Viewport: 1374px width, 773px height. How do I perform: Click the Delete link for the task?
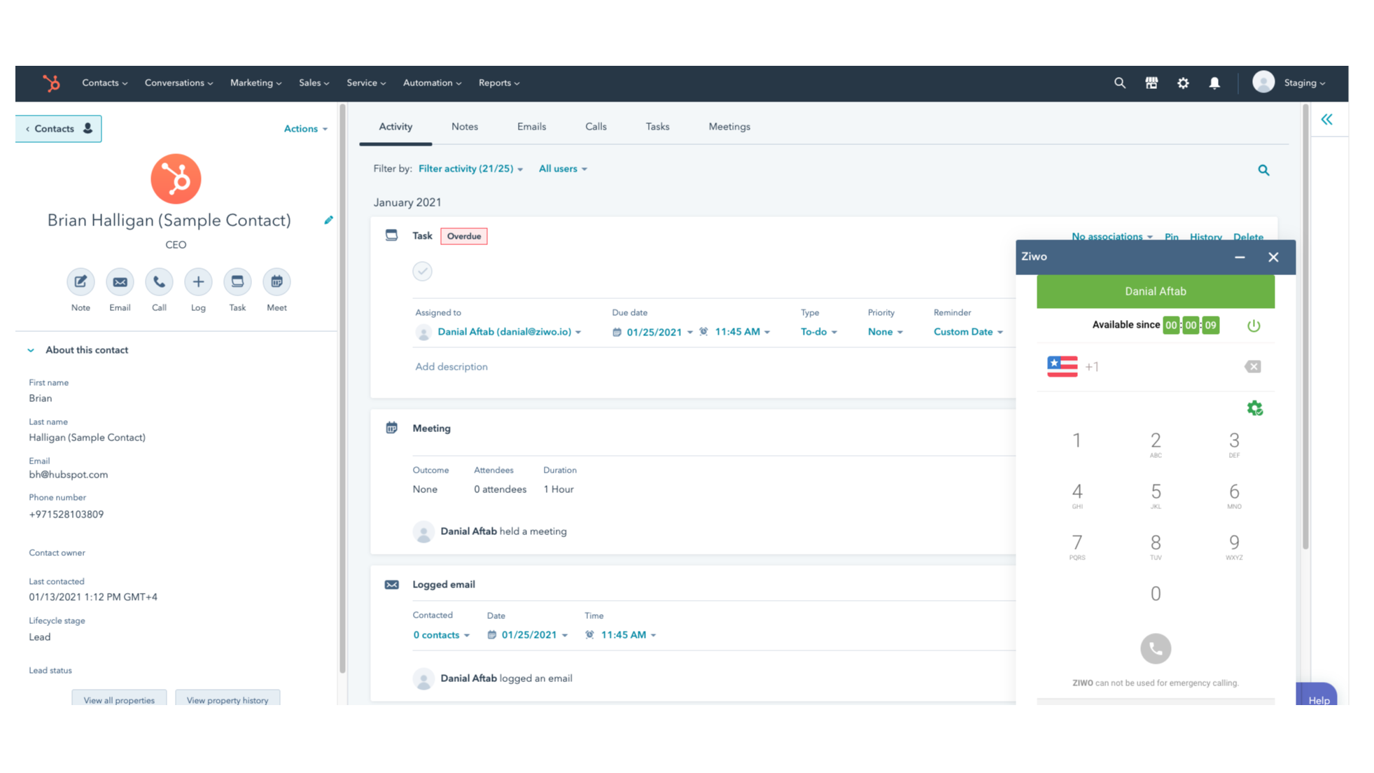(1249, 236)
